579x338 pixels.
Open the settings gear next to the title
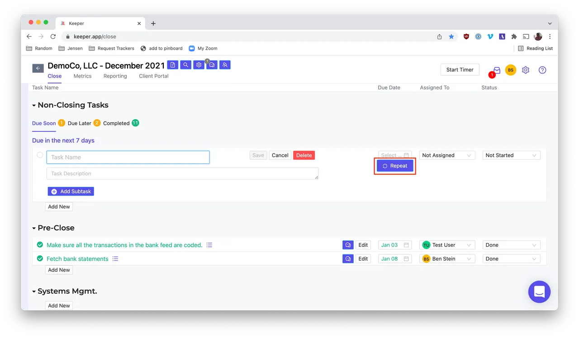coord(199,65)
